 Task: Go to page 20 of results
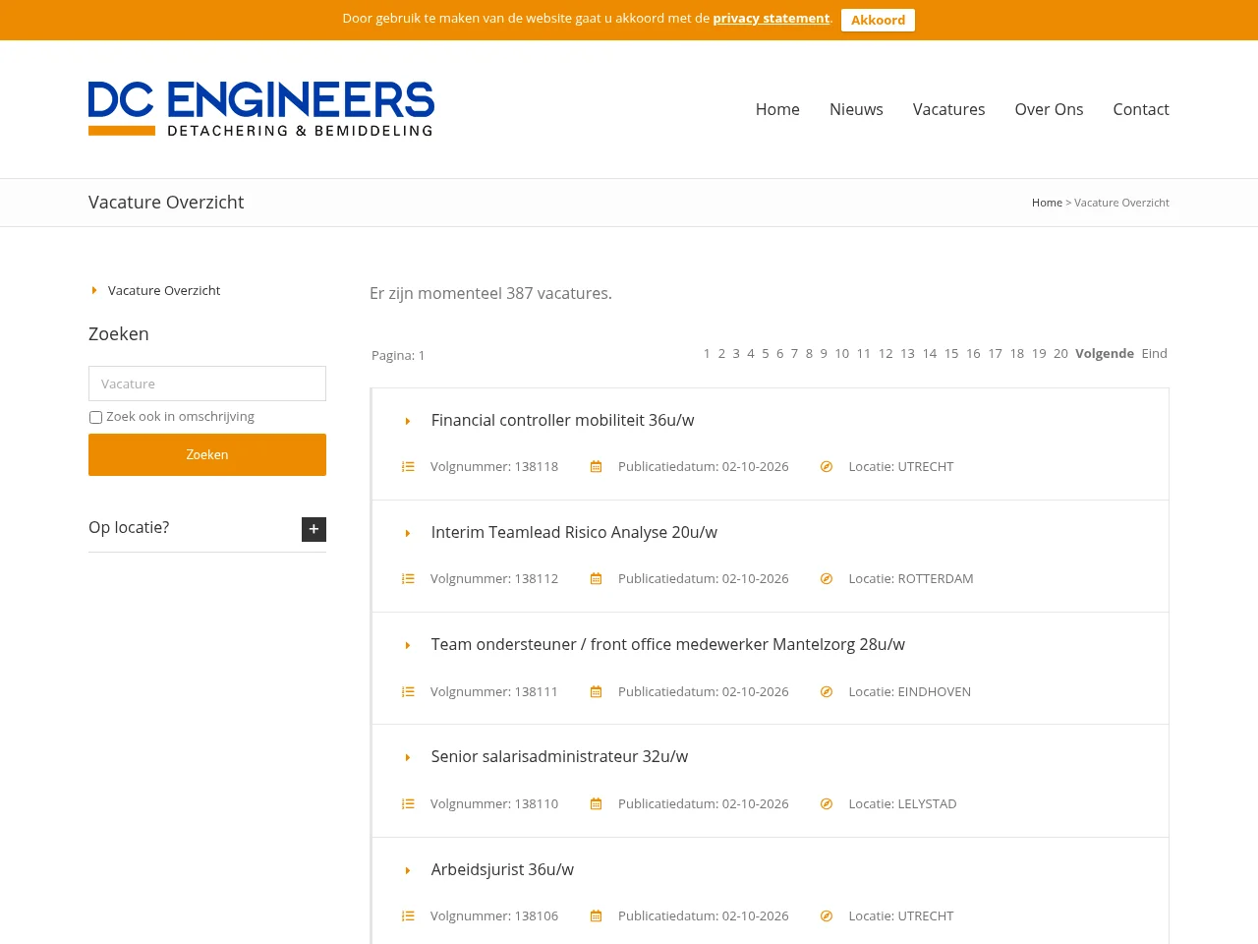pyautogui.click(x=1060, y=353)
